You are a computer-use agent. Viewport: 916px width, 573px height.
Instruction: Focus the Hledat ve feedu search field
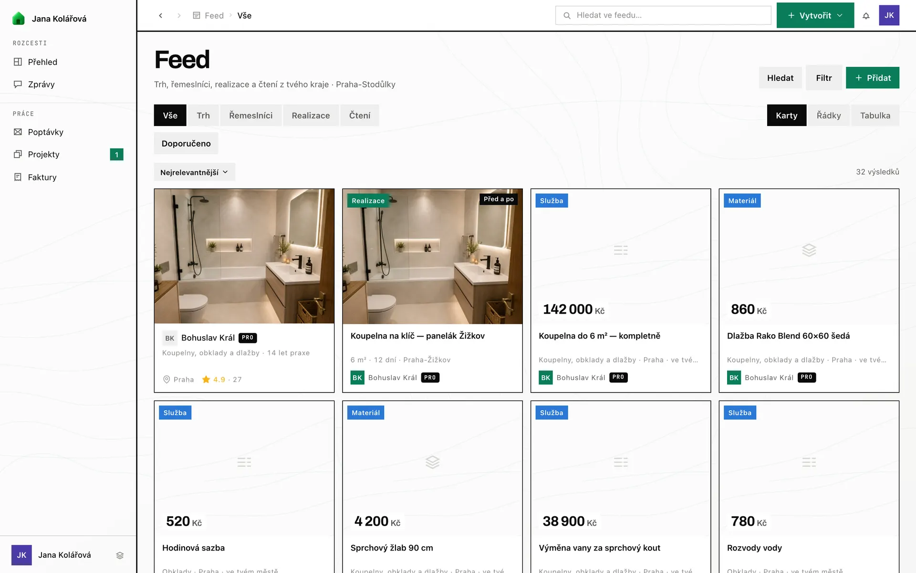663,15
